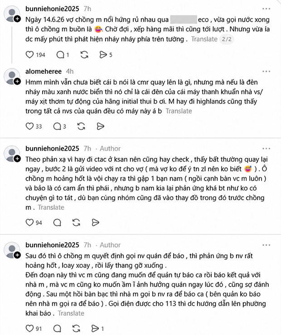The width and height of the screenshot is (281, 335).
Task: Like the author reply with 94 likes
Action: 29,222
